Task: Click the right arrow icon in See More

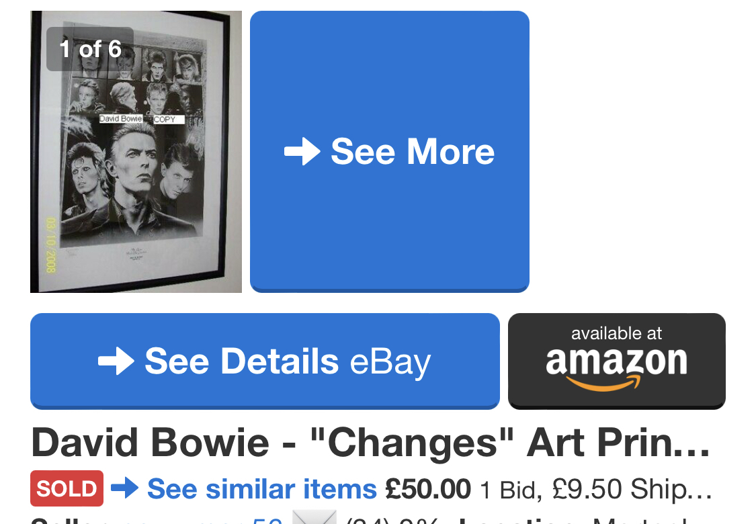Action: pyautogui.click(x=302, y=152)
